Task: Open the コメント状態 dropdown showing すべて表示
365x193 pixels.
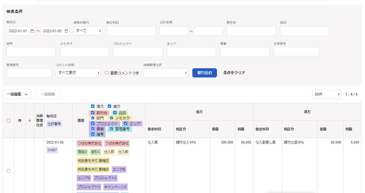Action: tap(78, 73)
